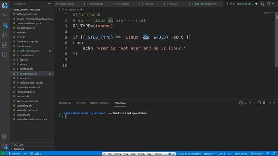Click the terminal prompt input area
Image resolution: width=278 pixels, height=156 pixels.
pyautogui.click(x=66, y=117)
